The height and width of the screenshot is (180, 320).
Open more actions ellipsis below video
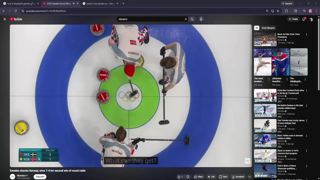[249, 177]
